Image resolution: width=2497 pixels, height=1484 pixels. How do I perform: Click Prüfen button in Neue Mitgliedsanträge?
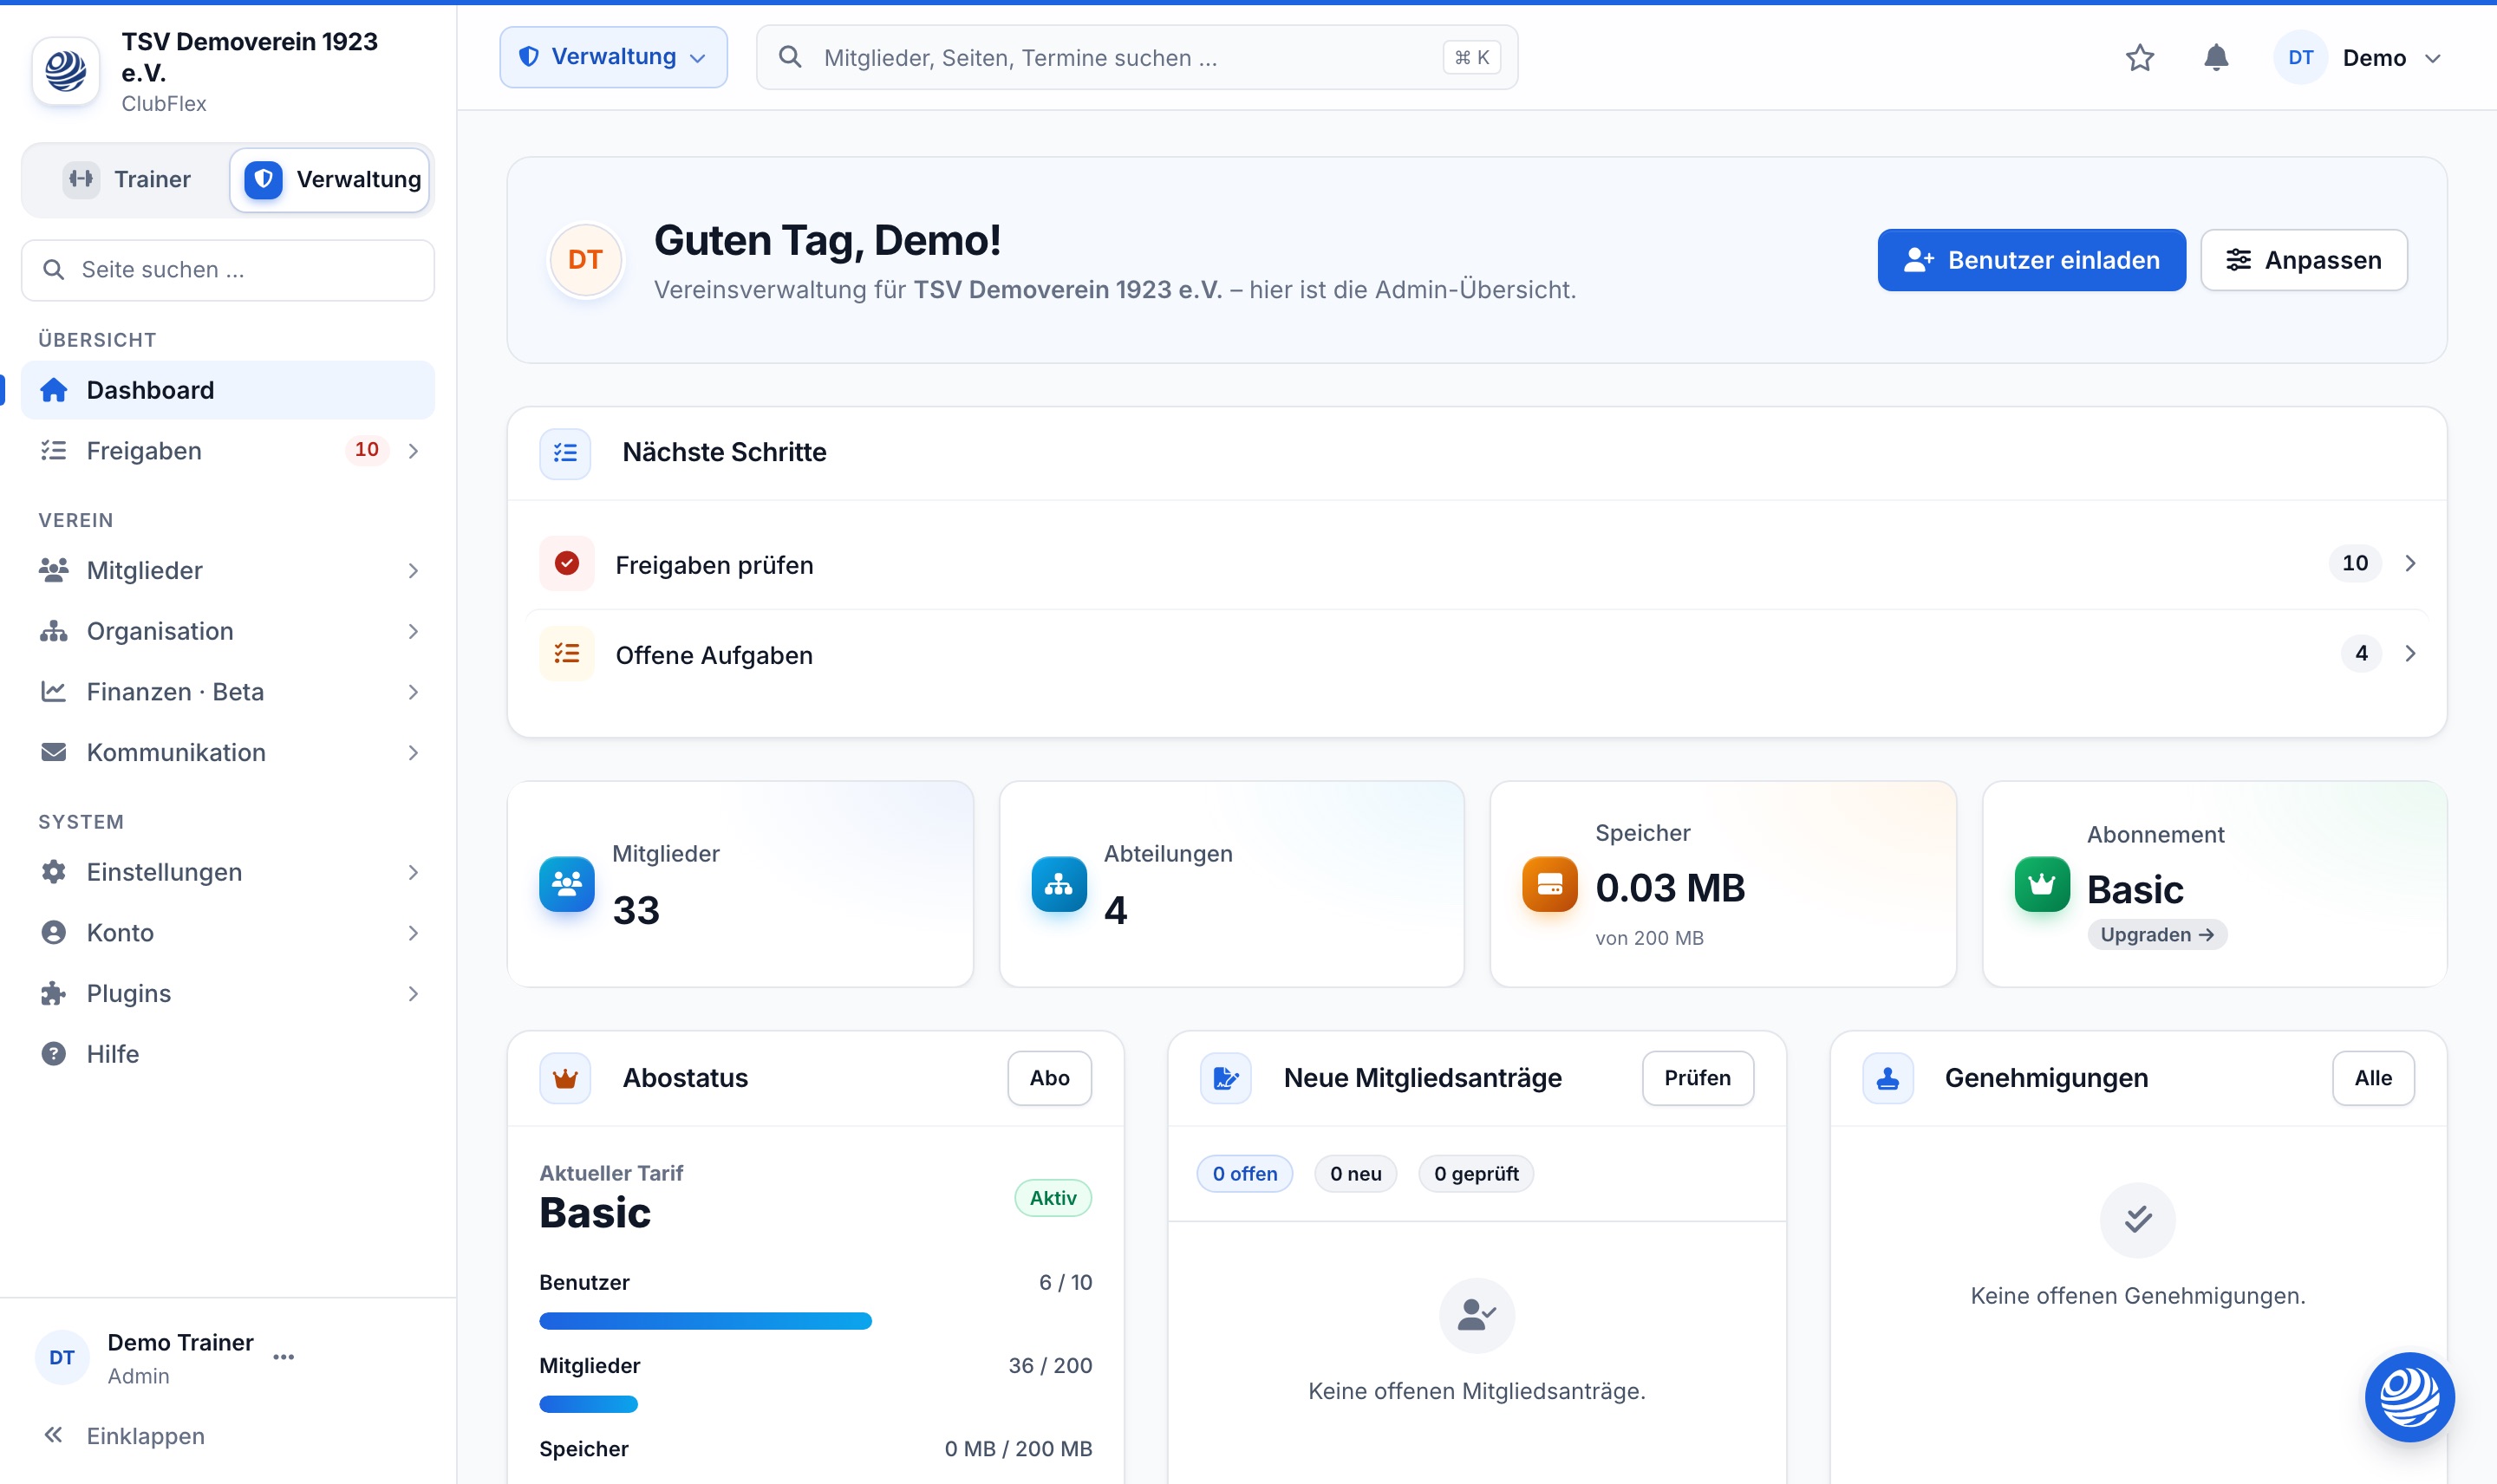click(1697, 1078)
